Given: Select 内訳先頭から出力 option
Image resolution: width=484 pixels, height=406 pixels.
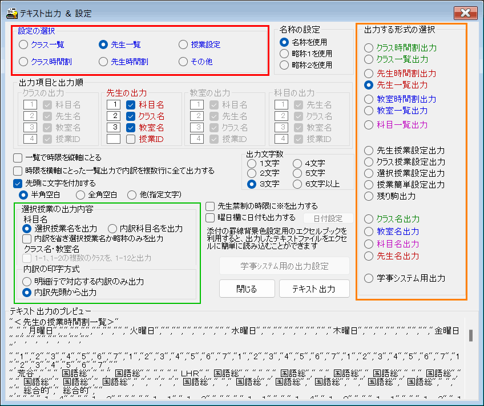Looking at the screenshot, I should coord(27,293).
